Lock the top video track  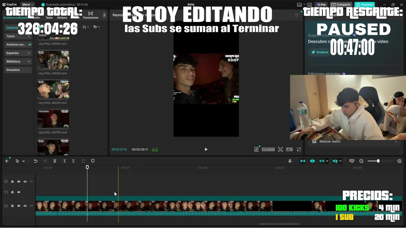(x=12, y=181)
